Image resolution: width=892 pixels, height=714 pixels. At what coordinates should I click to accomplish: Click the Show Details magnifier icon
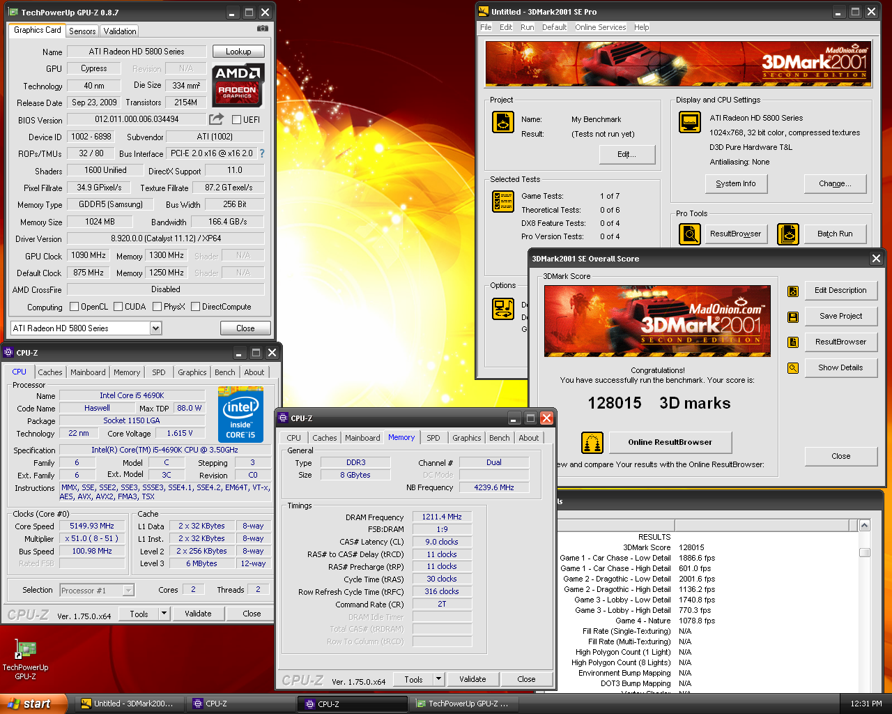click(x=793, y=368)
